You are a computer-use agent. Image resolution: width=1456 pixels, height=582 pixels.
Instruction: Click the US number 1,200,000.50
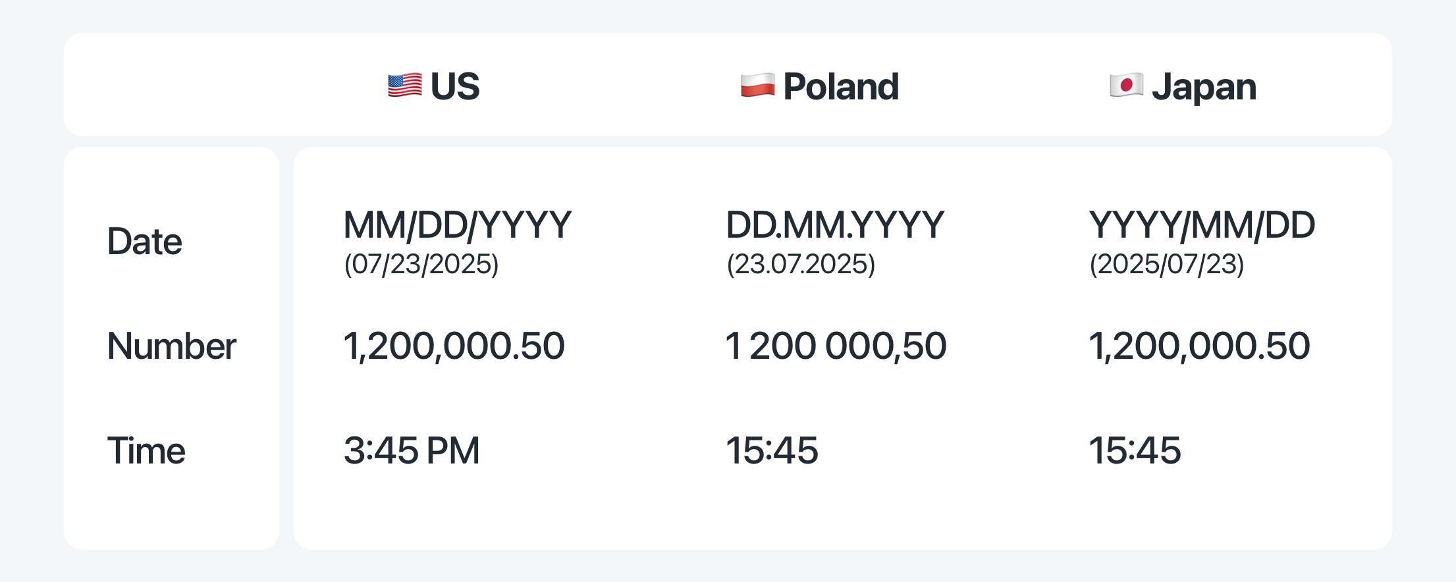(x=454, y=346)
